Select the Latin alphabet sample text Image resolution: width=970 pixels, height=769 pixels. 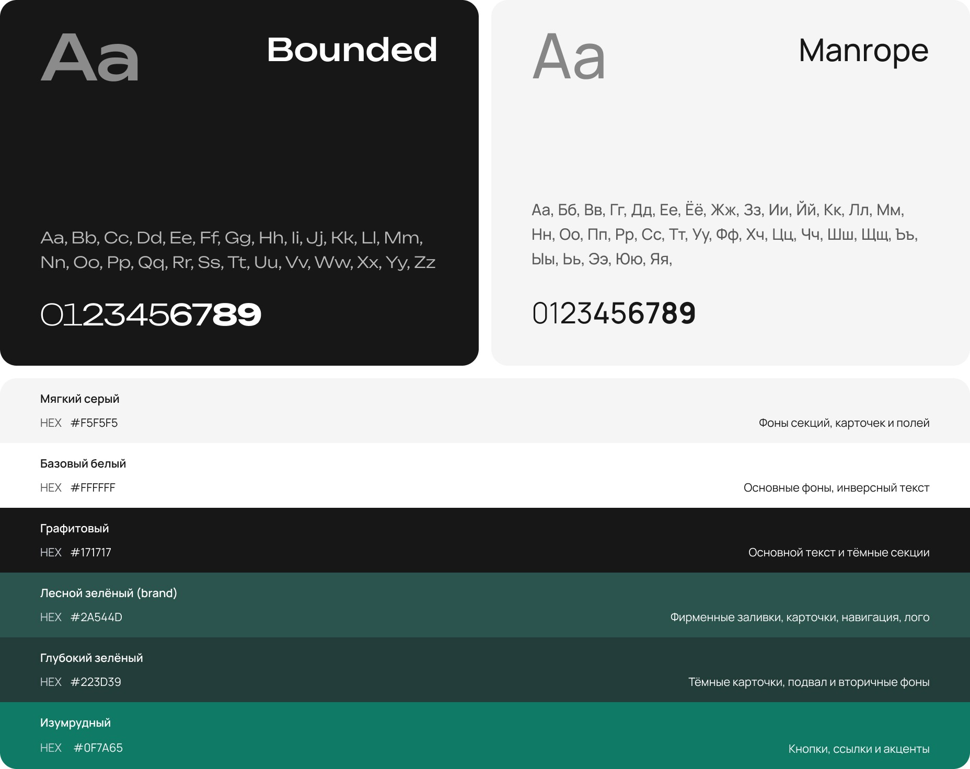pos(238,250)
